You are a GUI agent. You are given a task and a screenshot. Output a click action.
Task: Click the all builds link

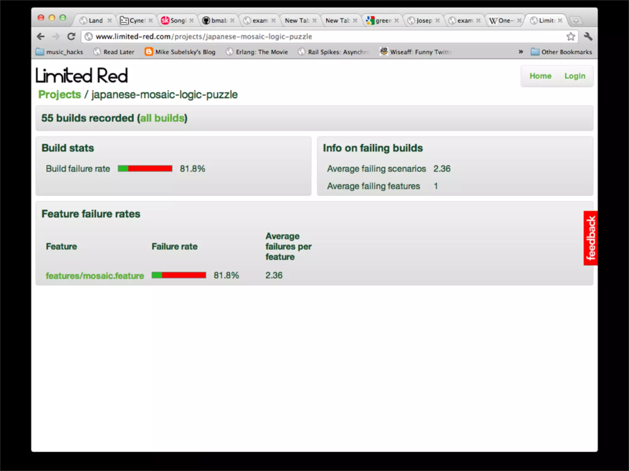point(162,118)
